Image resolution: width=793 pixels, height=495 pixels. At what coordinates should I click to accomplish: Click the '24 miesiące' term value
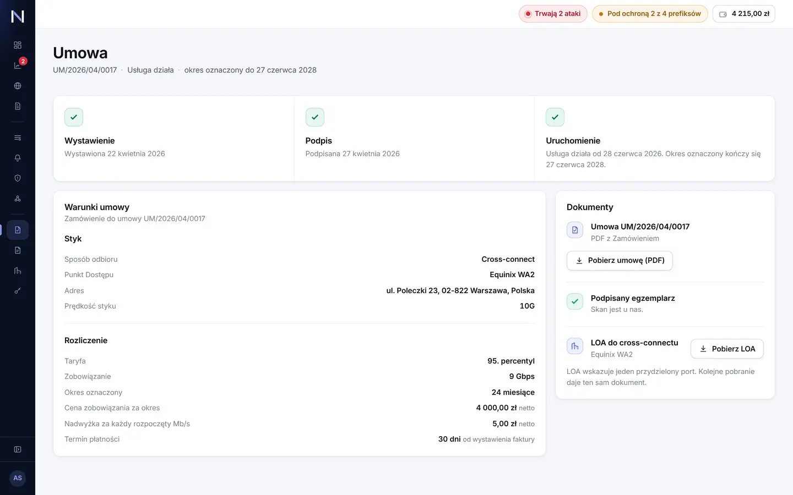pos(513,392)
